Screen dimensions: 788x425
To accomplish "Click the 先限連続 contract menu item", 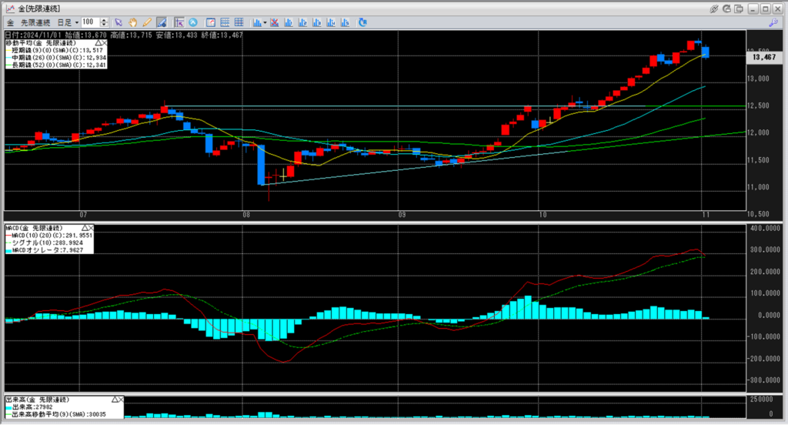I will pos(35,22).
